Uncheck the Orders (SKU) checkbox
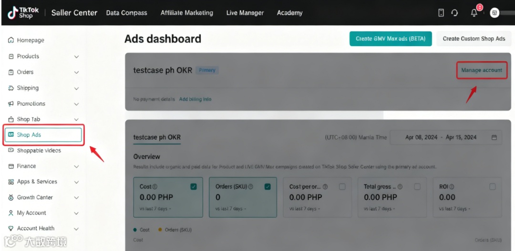 [x=268, y=187]
